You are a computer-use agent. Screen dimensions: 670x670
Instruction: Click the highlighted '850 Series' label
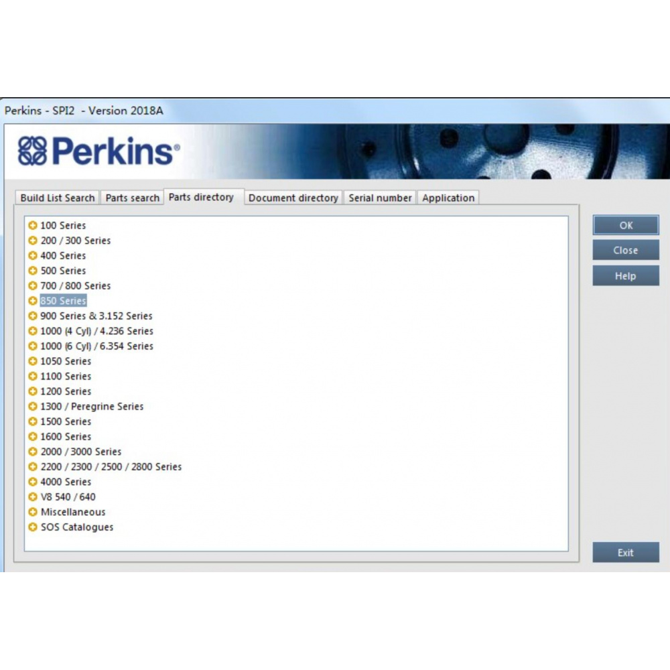[x=63, y=301]
